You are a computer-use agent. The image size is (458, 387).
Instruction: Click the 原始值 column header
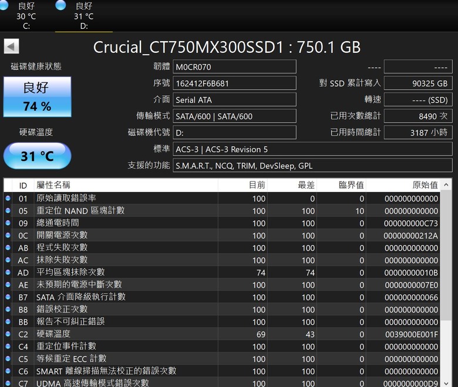click(403, 185)
